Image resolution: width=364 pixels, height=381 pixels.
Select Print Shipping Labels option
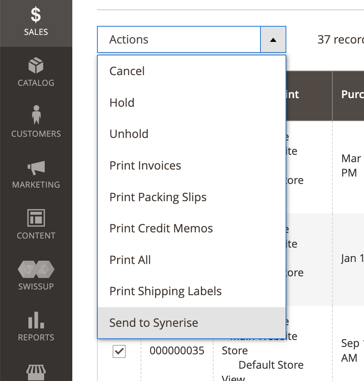coord(166,291)
